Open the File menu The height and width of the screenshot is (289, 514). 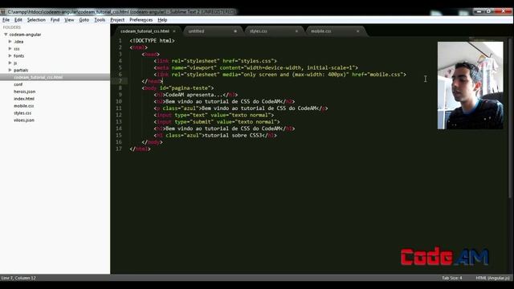(6, 20)
